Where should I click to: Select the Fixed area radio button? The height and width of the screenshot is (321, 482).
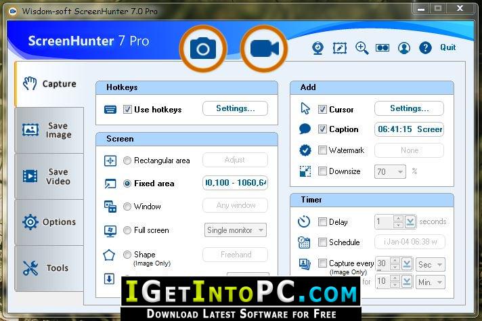[127, 184]
